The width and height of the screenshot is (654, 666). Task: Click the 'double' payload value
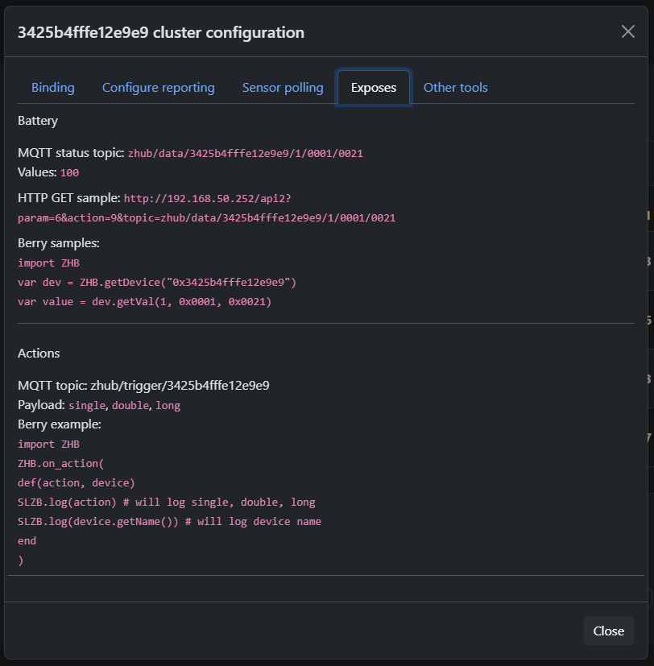coord(130,405)
